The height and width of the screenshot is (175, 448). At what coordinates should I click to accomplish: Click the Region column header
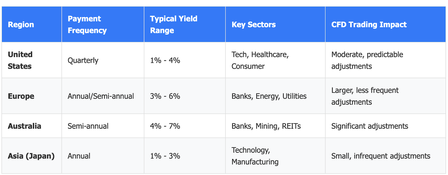(21, 25)
